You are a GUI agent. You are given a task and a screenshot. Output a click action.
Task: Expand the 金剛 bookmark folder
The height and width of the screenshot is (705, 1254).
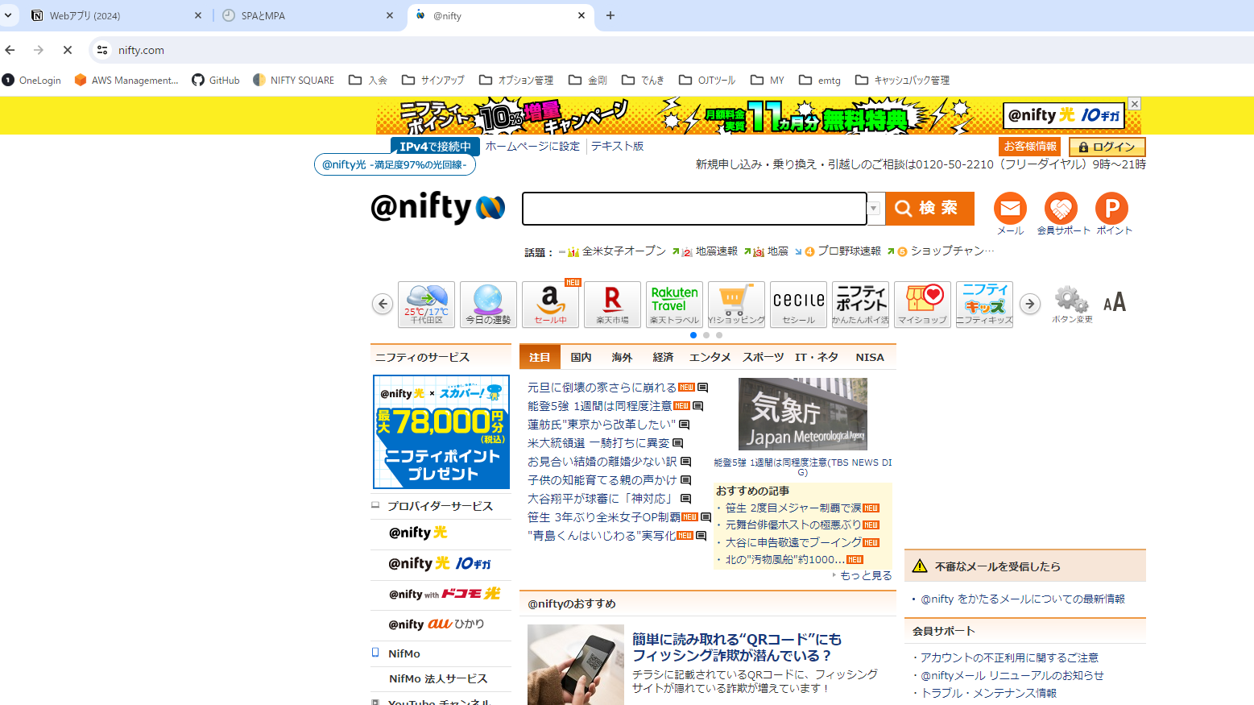tap(588, 80)
